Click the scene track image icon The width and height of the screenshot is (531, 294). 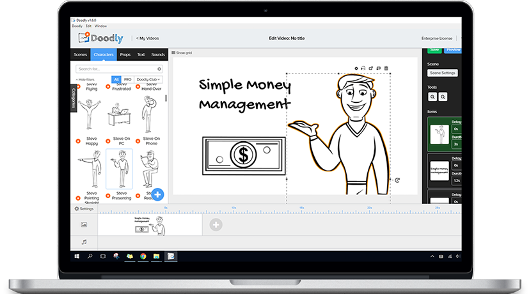coord(84,224)
